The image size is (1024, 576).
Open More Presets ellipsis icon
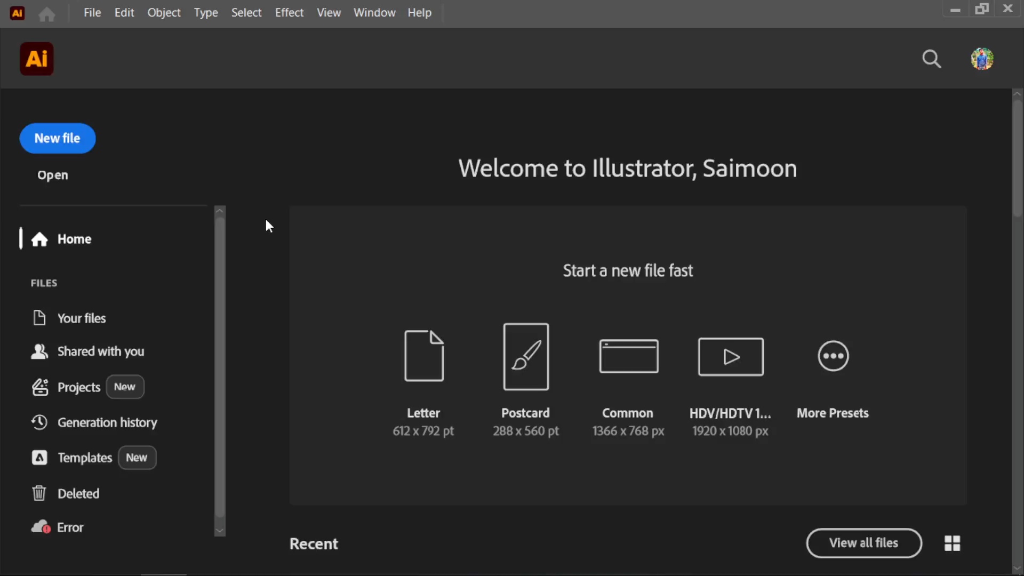click(x=833, y=356)
